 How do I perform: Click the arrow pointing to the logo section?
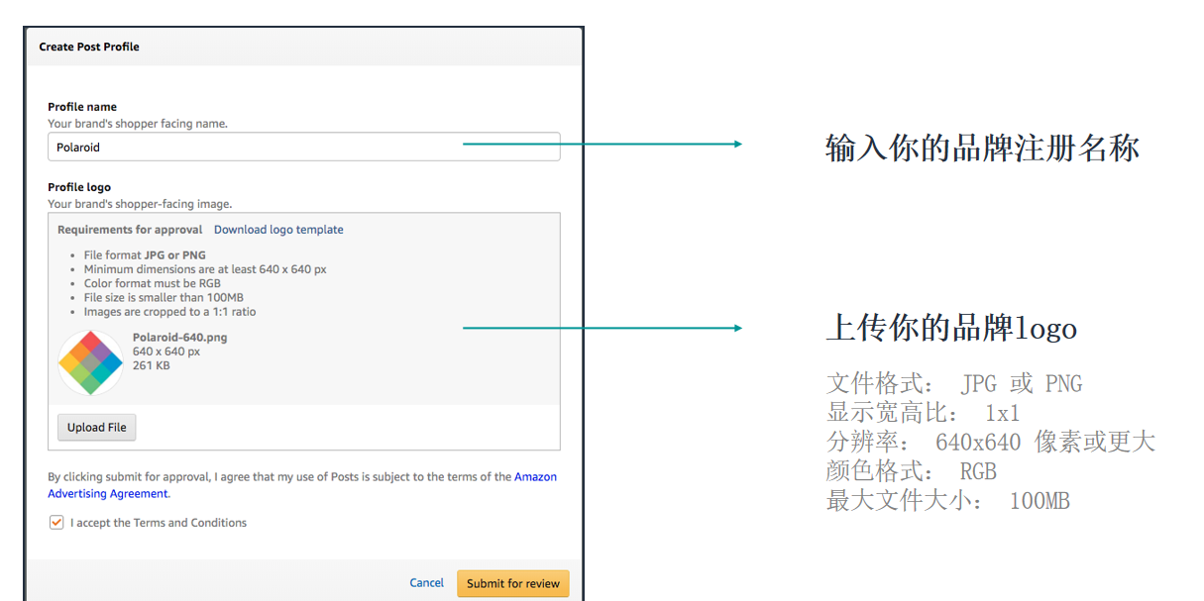604,328
